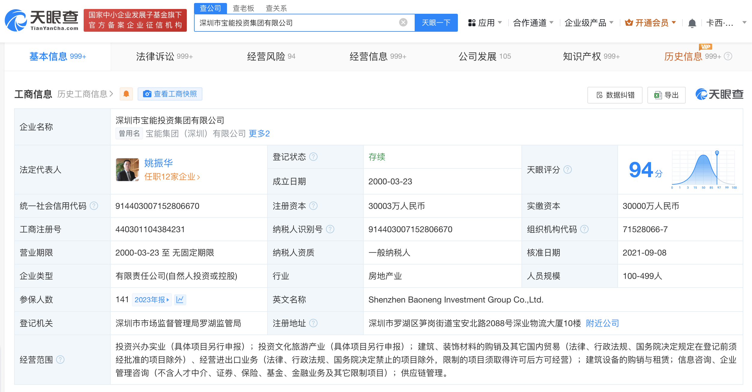Open the help icon beside 天眼评分

pos(568,170)
